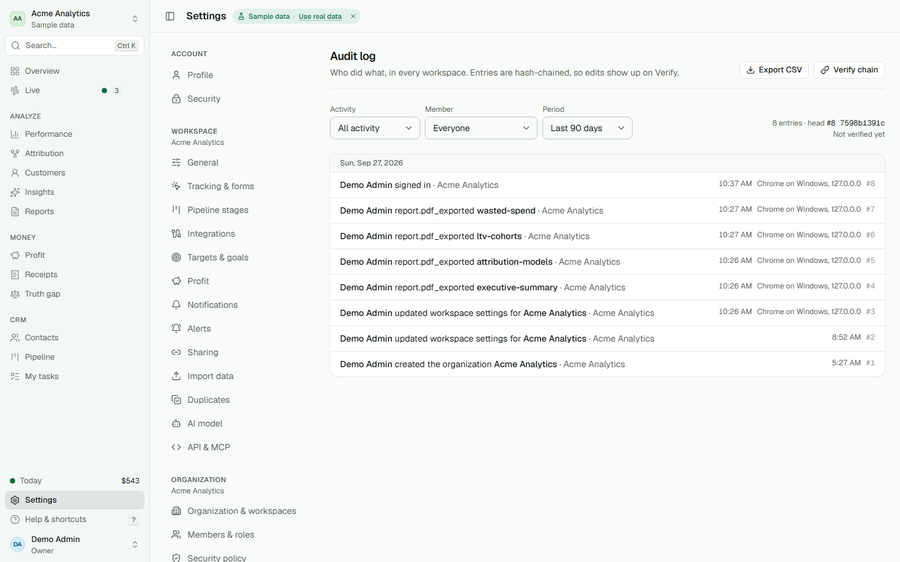The height and width of the screenshot is (562, 900).
Task: Click the Integrations plug icon
Action: pyautogui.click(x=176, y=234)
